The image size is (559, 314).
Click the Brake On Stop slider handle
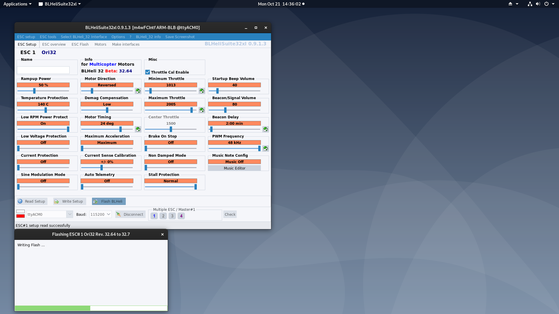146,149
